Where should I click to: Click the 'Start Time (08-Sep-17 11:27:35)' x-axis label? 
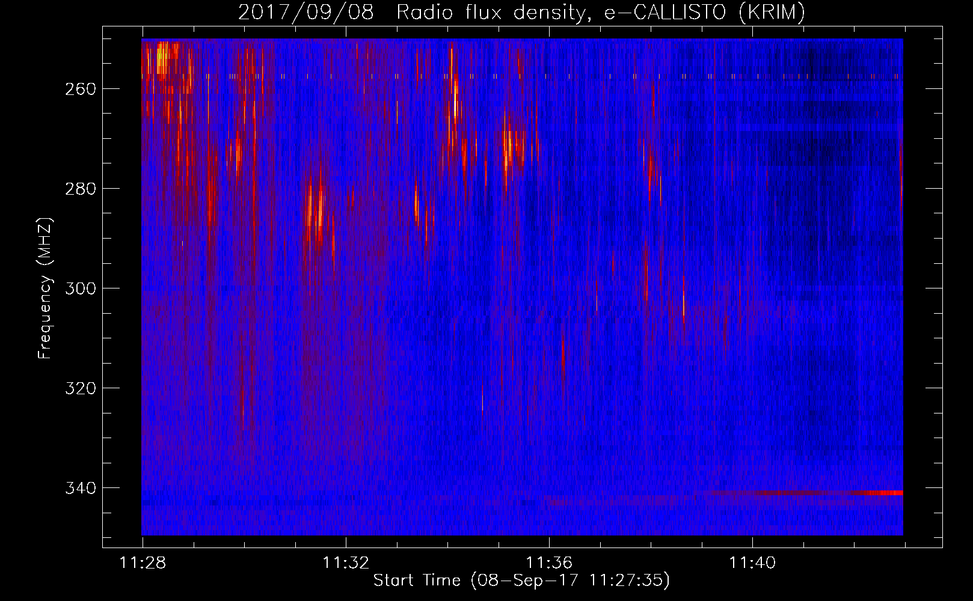pos(521,581)
